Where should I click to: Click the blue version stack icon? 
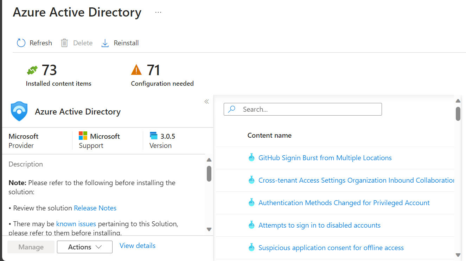point(154,136)
